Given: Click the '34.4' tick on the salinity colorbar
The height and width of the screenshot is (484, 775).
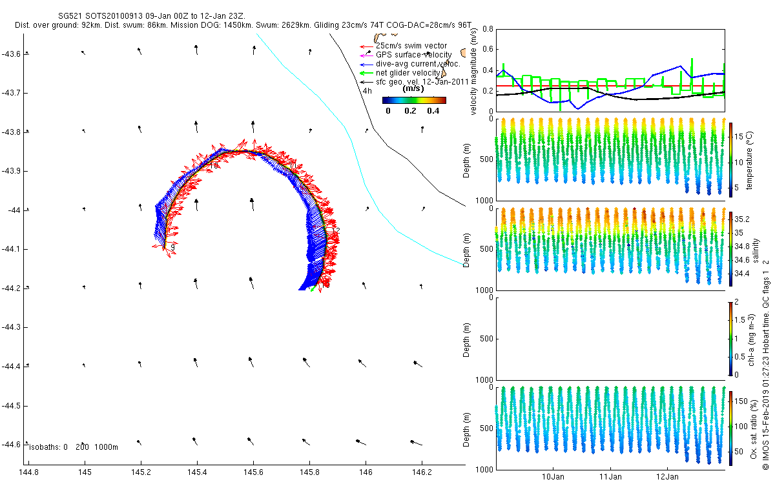Looking at the screenshot, I should (x=743, y=274).
